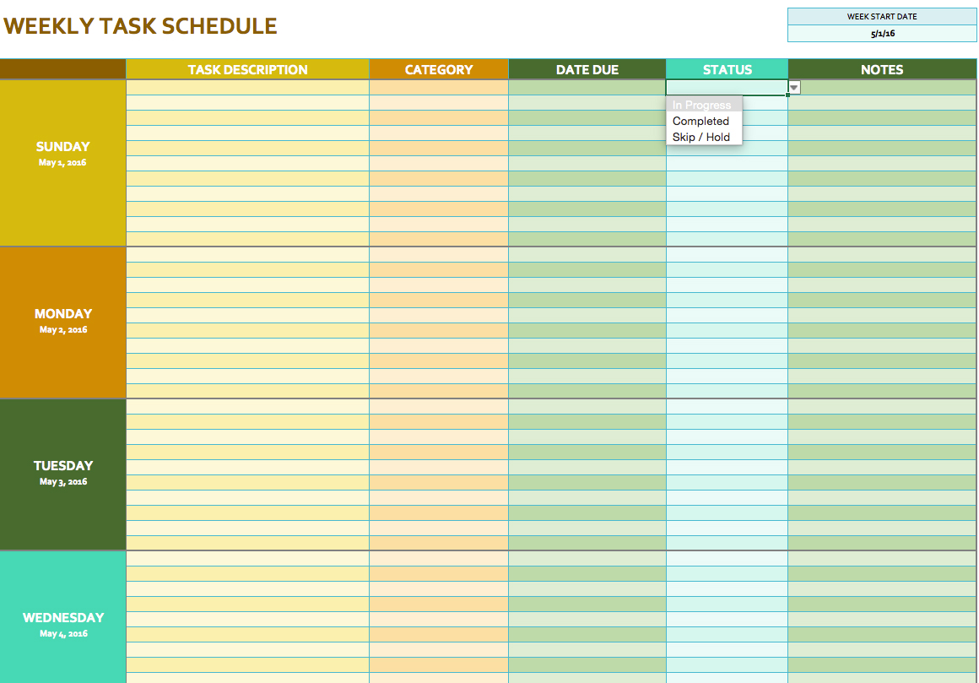Select the active status cell for Sunday
The image size is (979, 683).
coord(726,87)
